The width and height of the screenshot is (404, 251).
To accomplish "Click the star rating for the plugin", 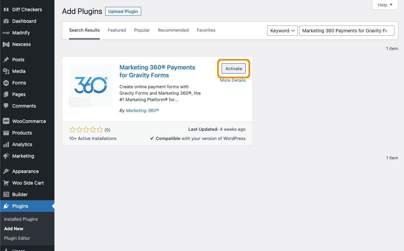I will [x=86, y=130].
